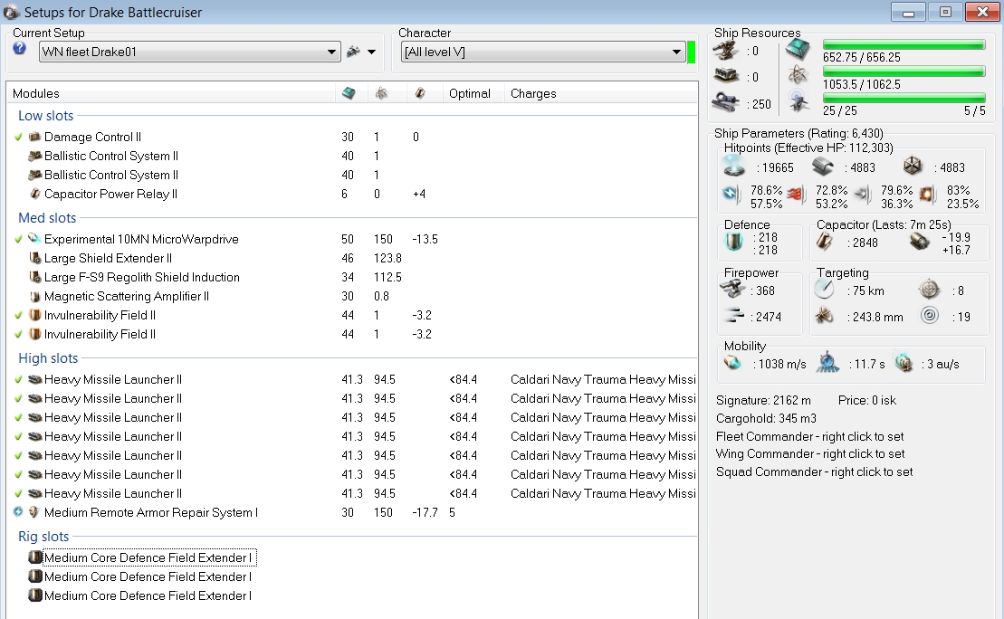Toggle Experimental 10MN MicroWarpdrive active checkmark
Image resolution: width=1004 pixels, height=619 pixels.
point(18,240)
